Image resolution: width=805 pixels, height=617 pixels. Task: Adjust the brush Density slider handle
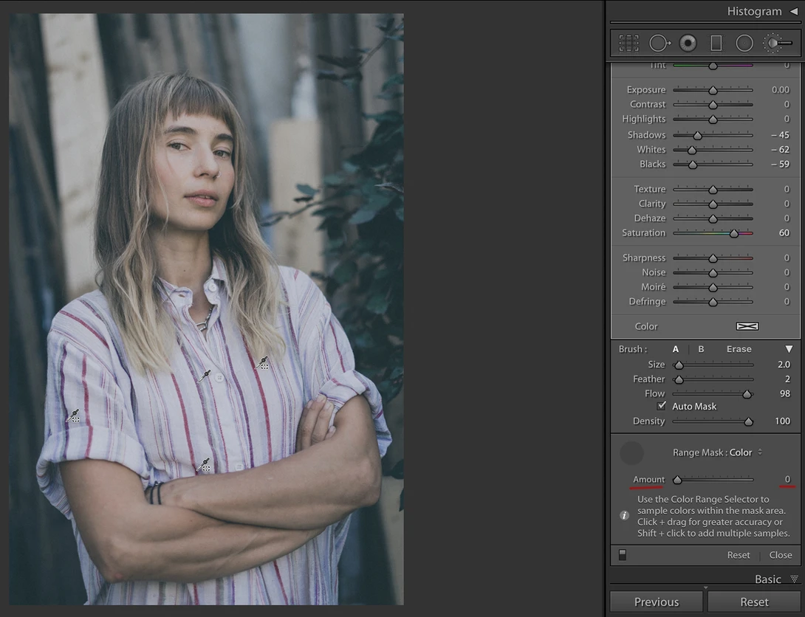pyautogui.click(x=749, y=421)
